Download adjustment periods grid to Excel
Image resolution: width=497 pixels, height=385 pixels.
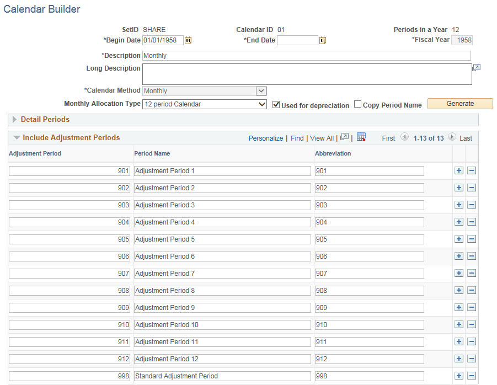[361, 137]
